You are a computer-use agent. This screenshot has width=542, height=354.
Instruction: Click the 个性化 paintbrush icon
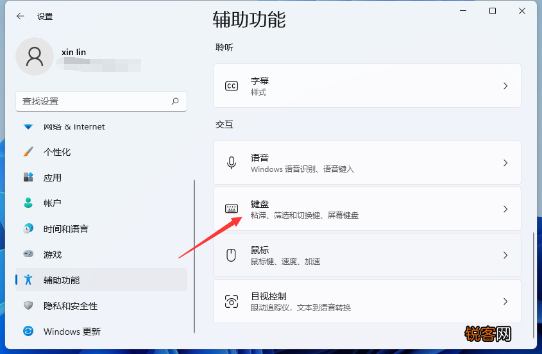click(x=28, y=151)
